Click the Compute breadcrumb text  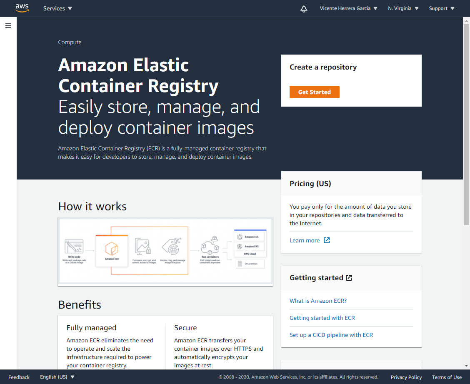[70, 42]
